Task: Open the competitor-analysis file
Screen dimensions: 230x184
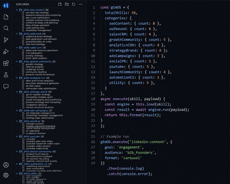Action: click(37, 105)
